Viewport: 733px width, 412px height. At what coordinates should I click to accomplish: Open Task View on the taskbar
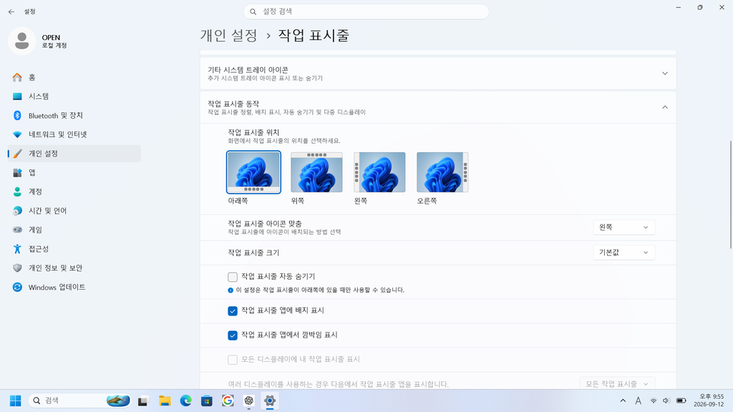143,401
